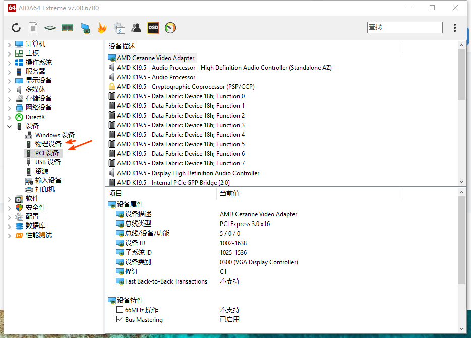Viewport: 471px width, 338px height.
Task: Open the 配置 category
Action: coord(32,216)
